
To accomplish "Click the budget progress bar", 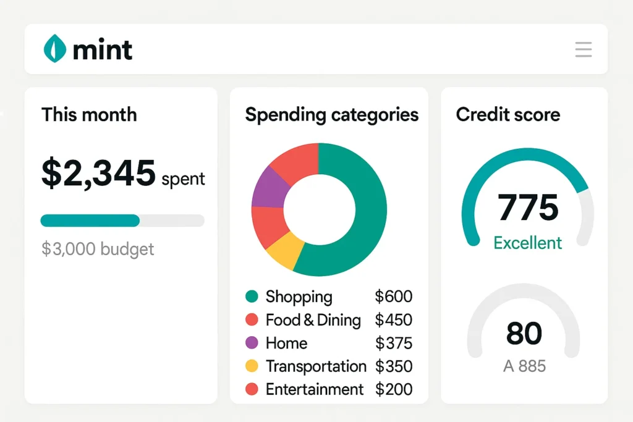I will (x=122, y=220).
